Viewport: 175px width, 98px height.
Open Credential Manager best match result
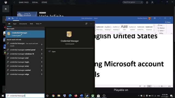pyautogui.click(x=25, y=34)
